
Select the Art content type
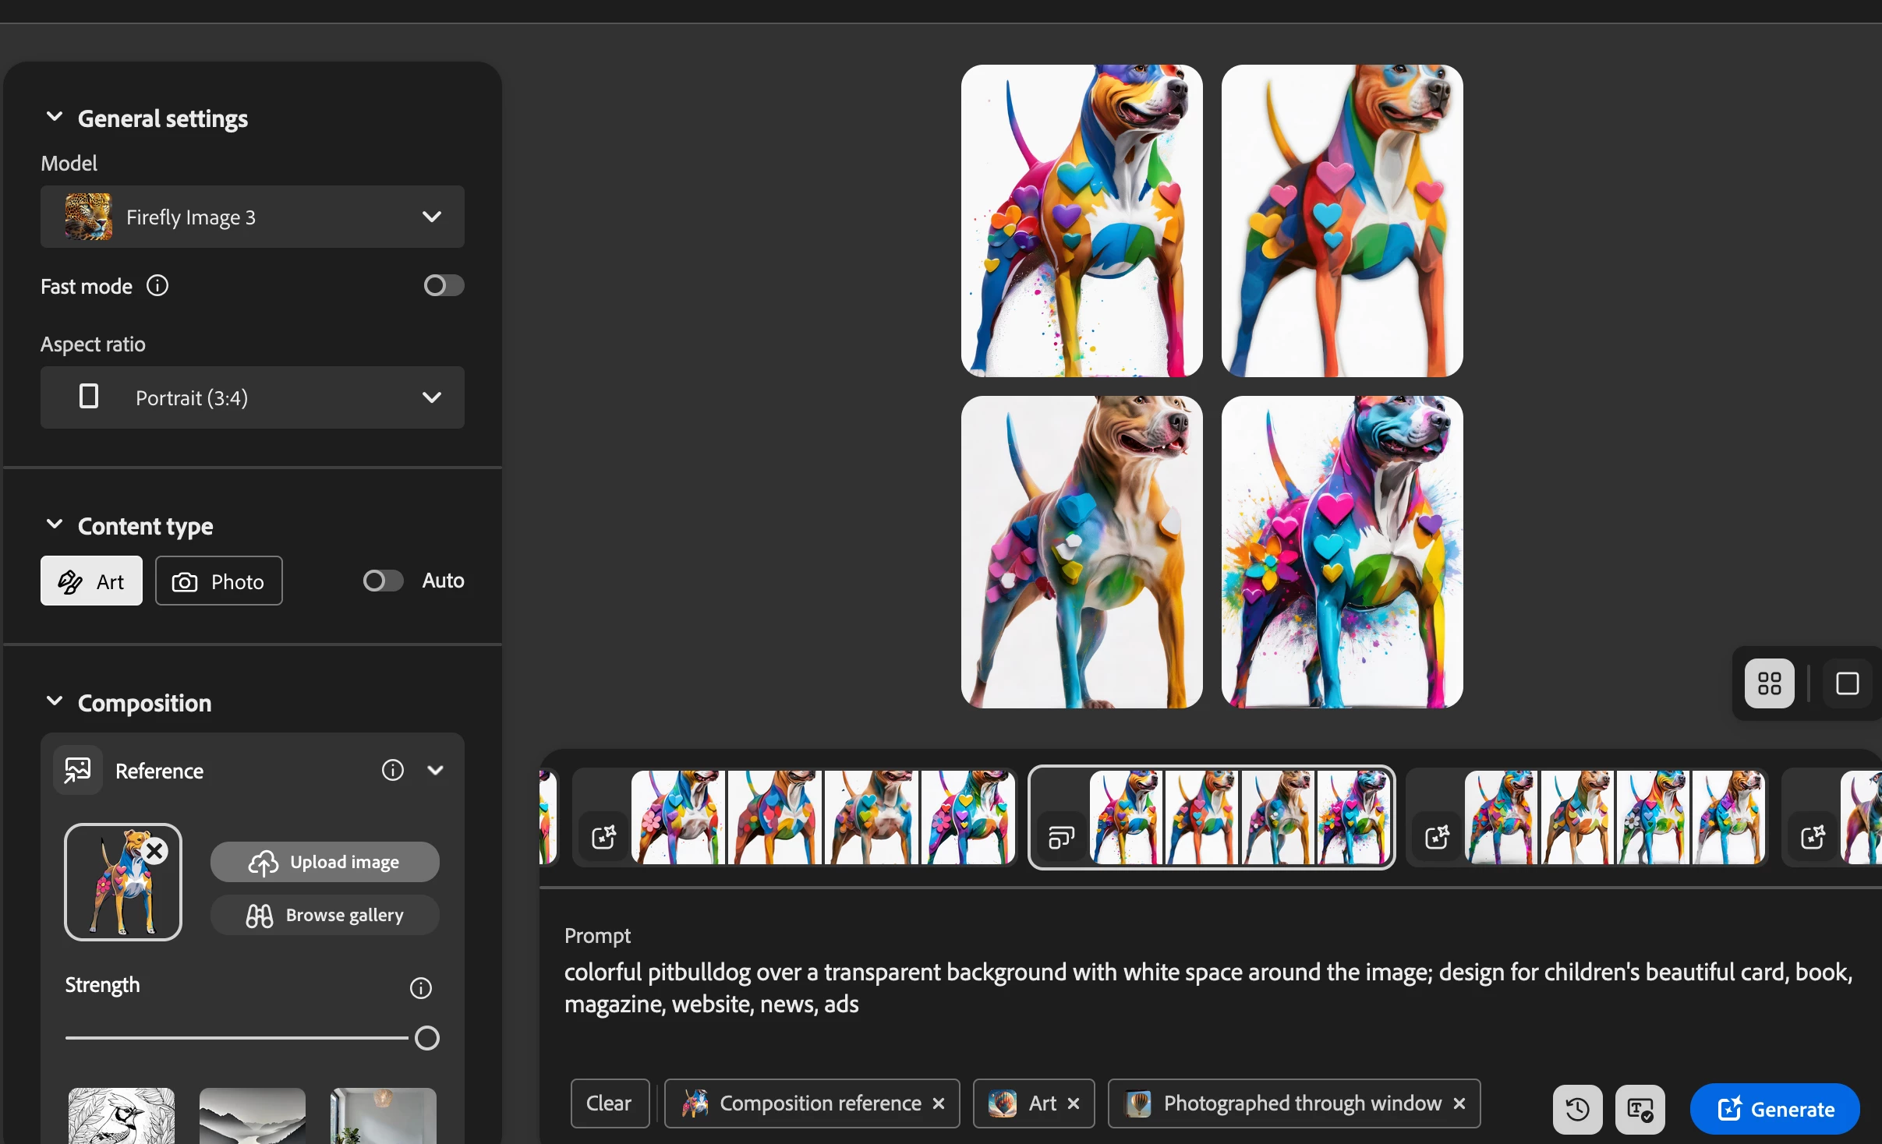(91, 581)
